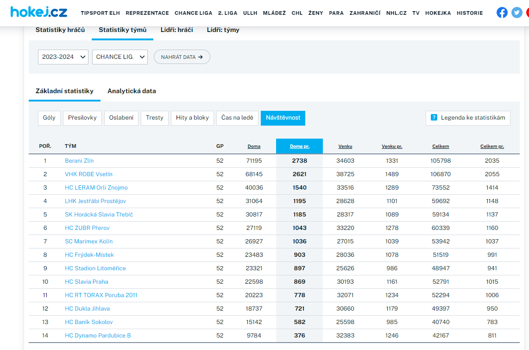Select the Přesilovky statistics filter
The width and height of the screenshot is (529, 350).
82,118
